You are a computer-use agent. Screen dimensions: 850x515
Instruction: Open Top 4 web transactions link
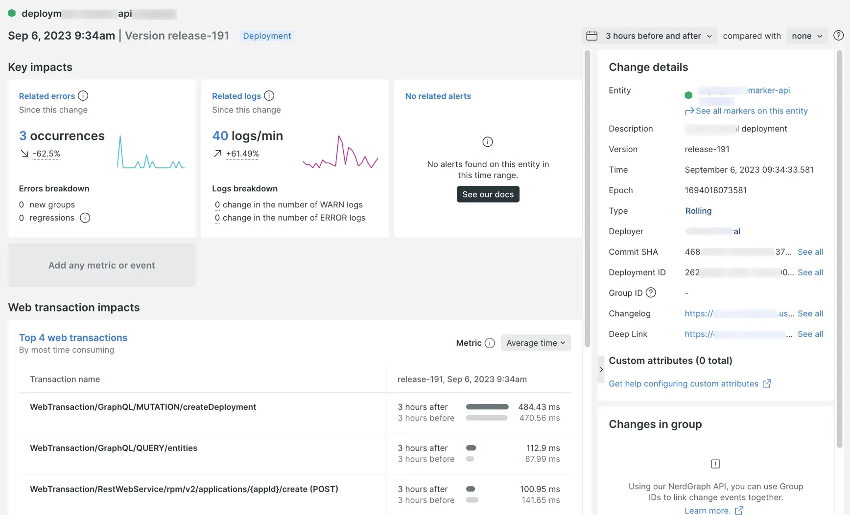coord(73,337)
